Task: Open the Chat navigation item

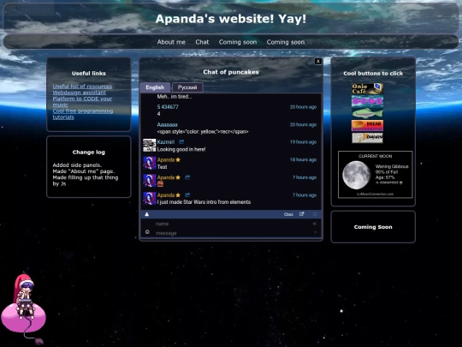Action: coord(202,42)
